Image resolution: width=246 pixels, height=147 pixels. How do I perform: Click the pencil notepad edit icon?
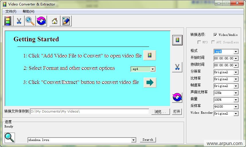66,21
